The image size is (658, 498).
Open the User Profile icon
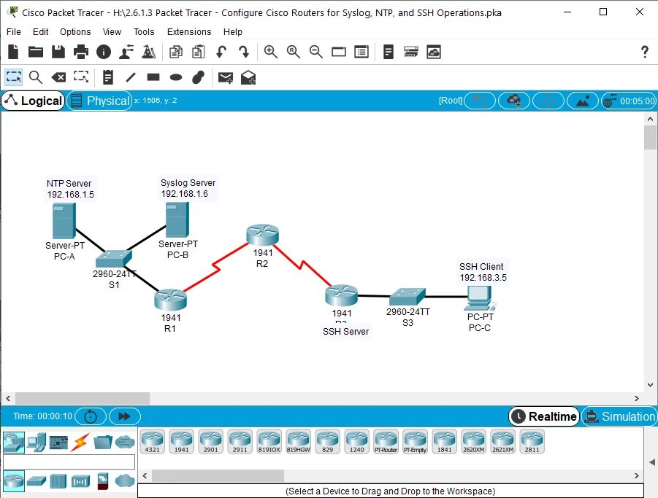pyautogui.click(x=126, y=52)
